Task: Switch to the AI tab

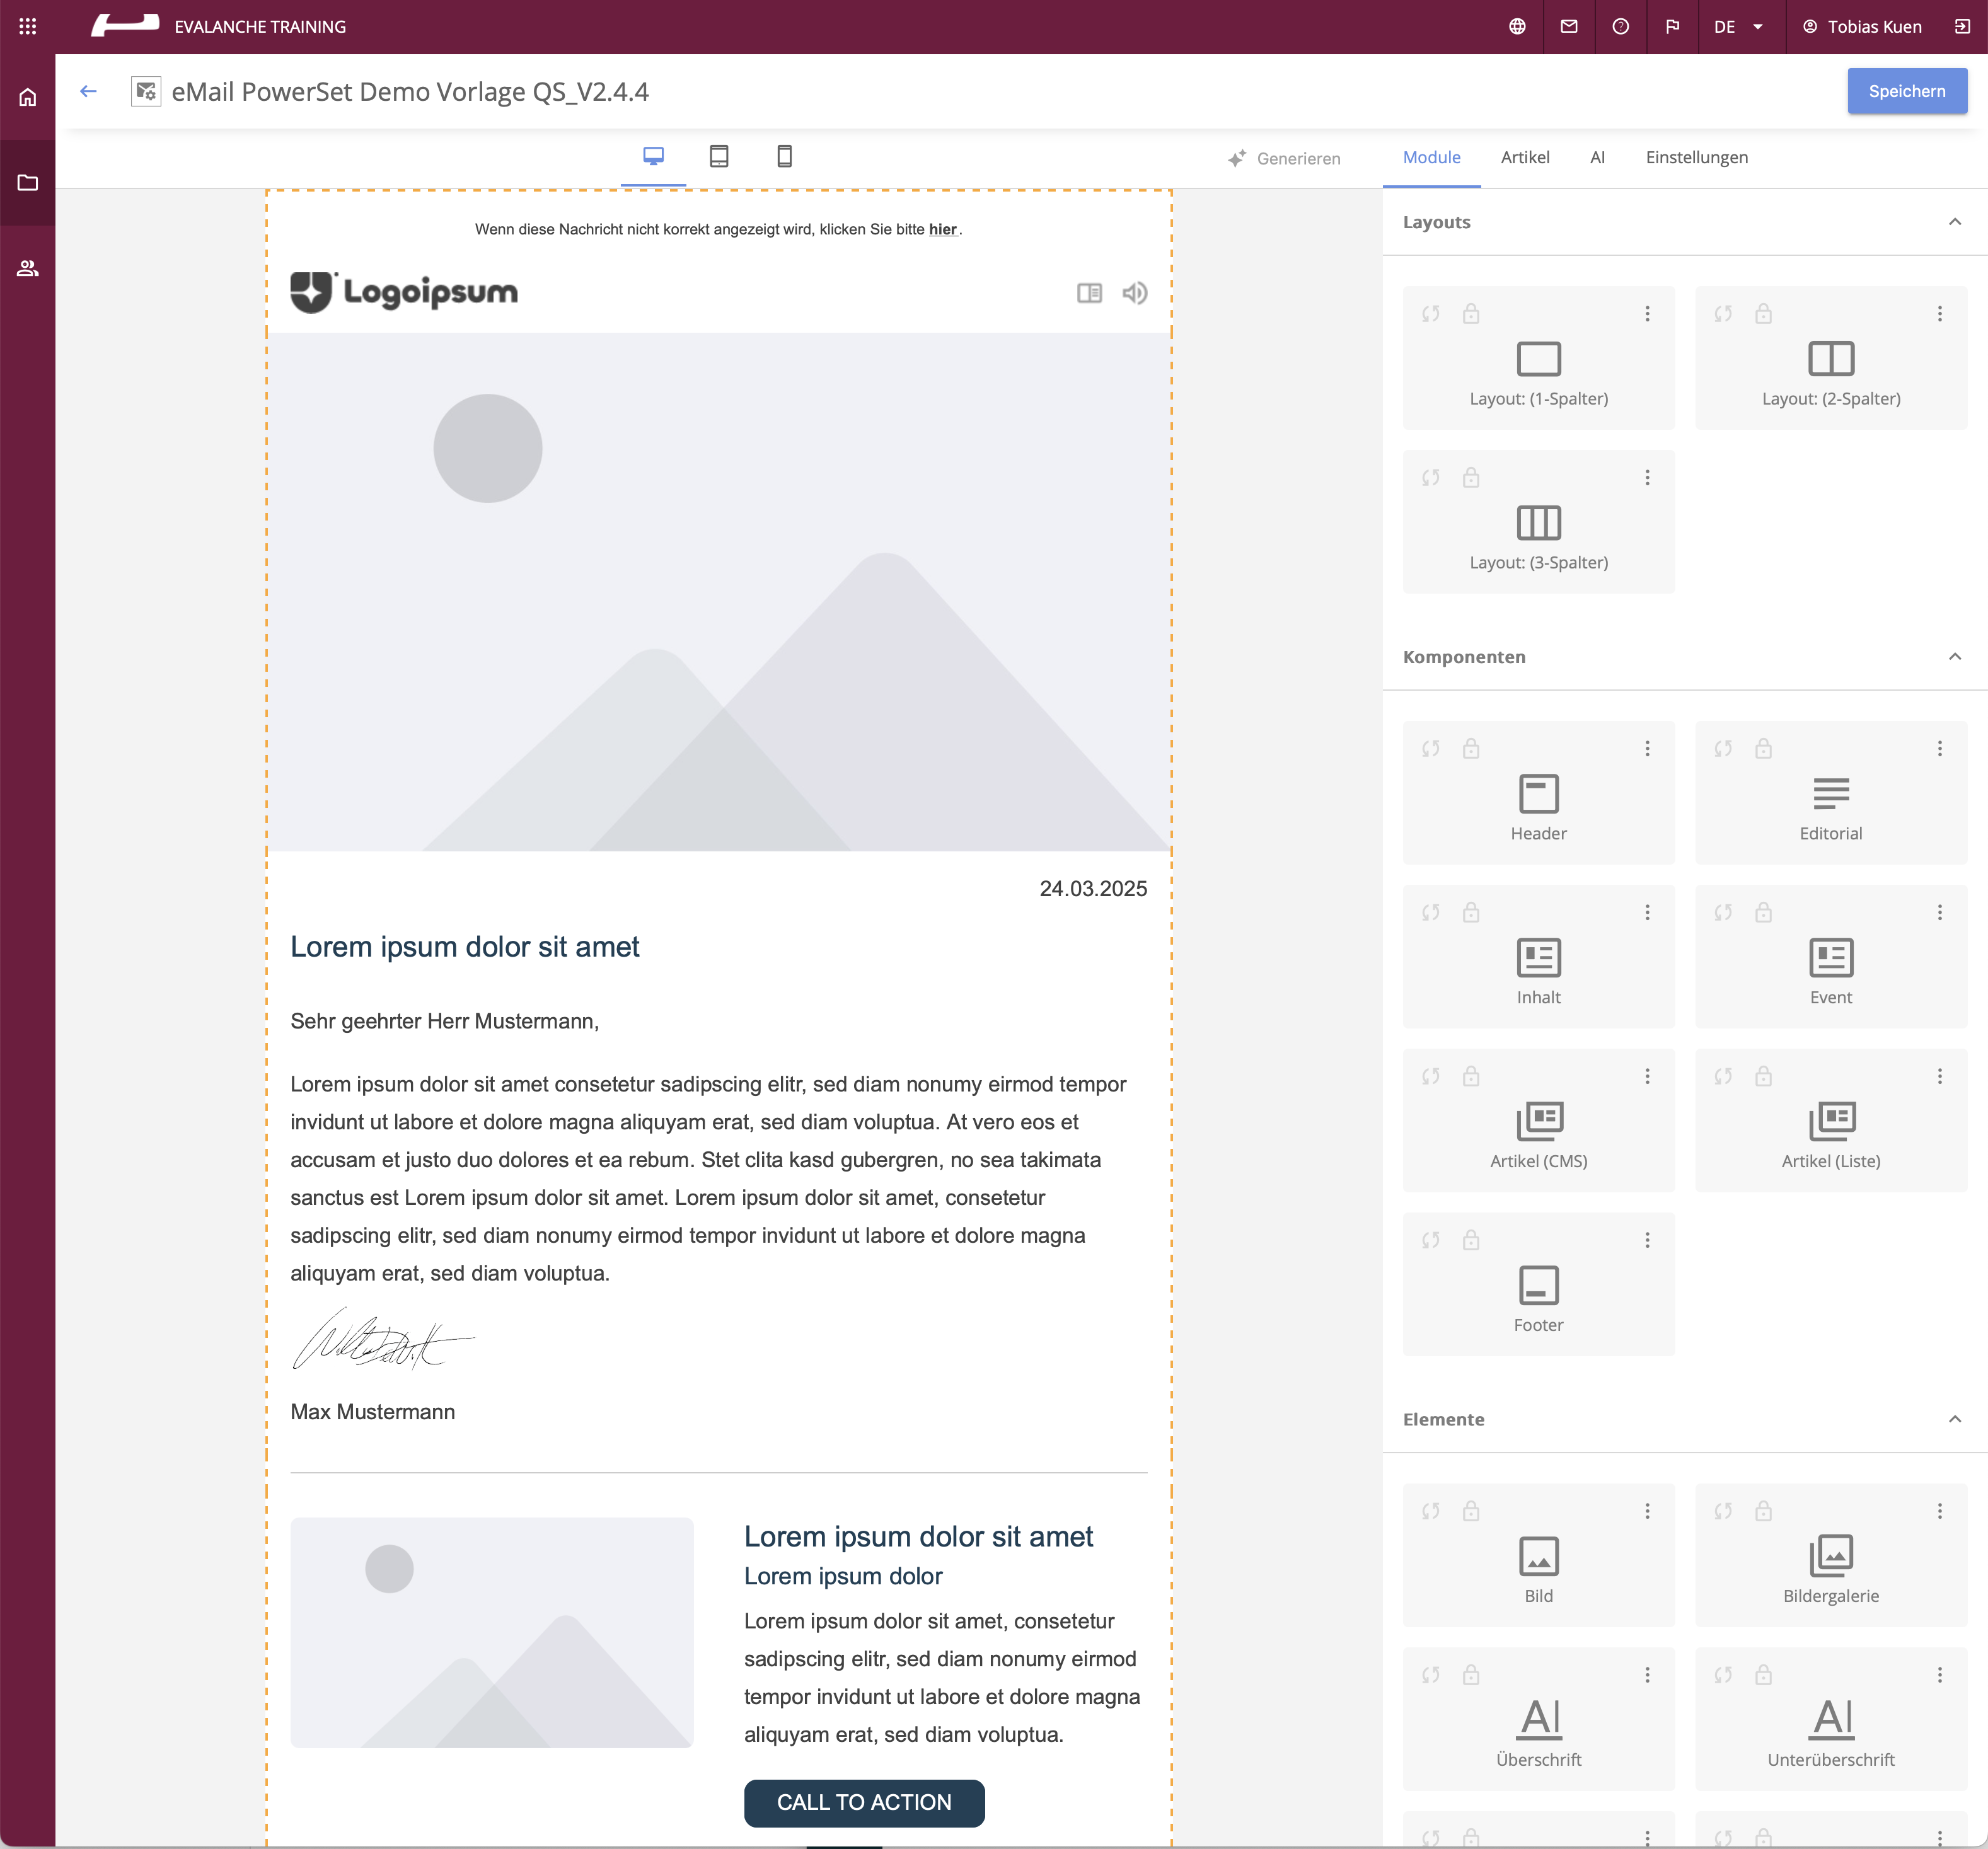Action: point(1597,158)
